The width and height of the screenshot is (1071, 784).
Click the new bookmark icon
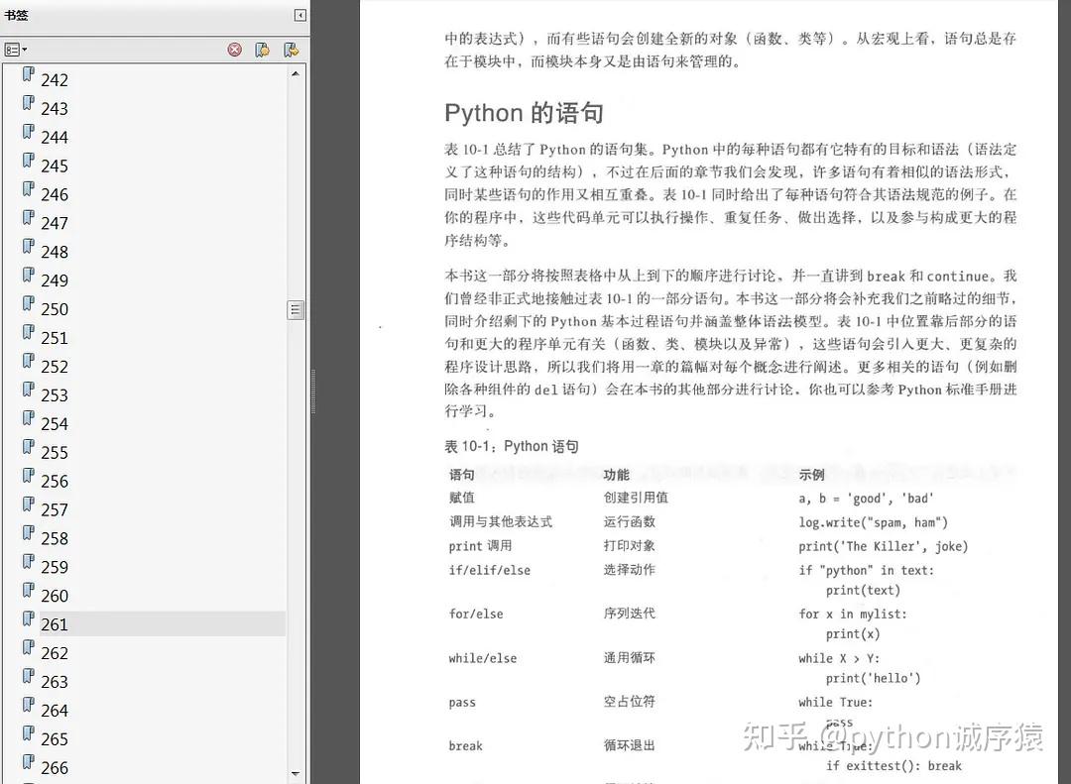point(263,49)
